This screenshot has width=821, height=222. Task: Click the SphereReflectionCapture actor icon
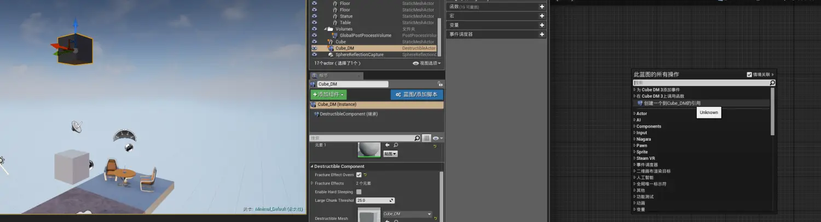pyautogui.click(x=331, y=55)
